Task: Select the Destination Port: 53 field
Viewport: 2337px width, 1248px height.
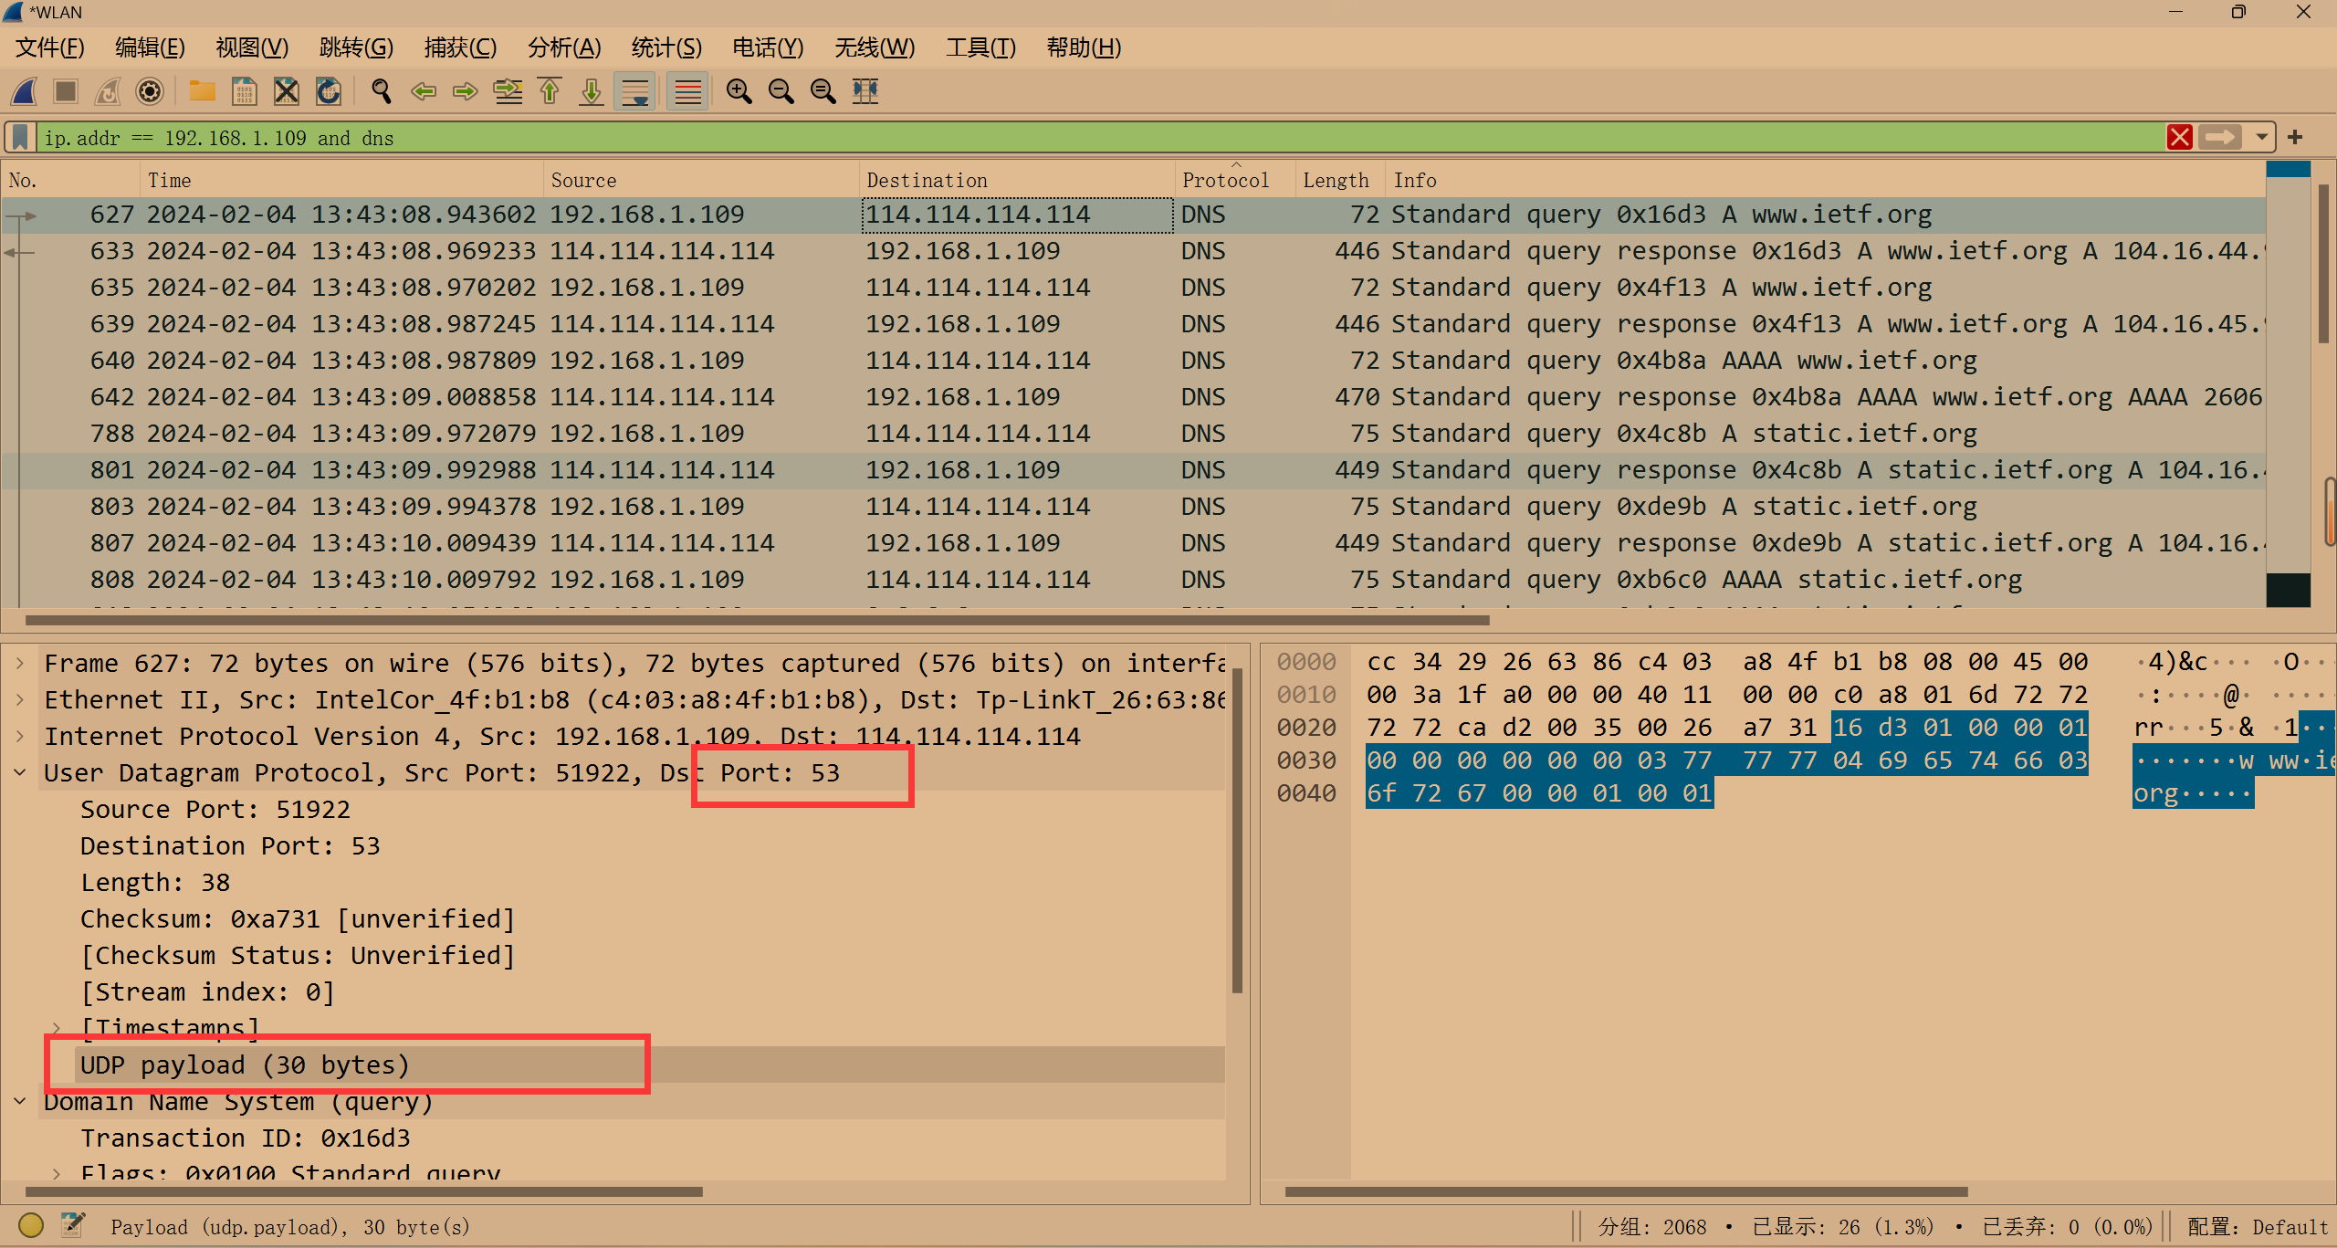Action: click(230, 845)
